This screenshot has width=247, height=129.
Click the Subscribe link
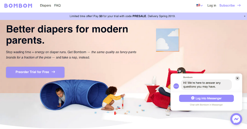(227, 6)
